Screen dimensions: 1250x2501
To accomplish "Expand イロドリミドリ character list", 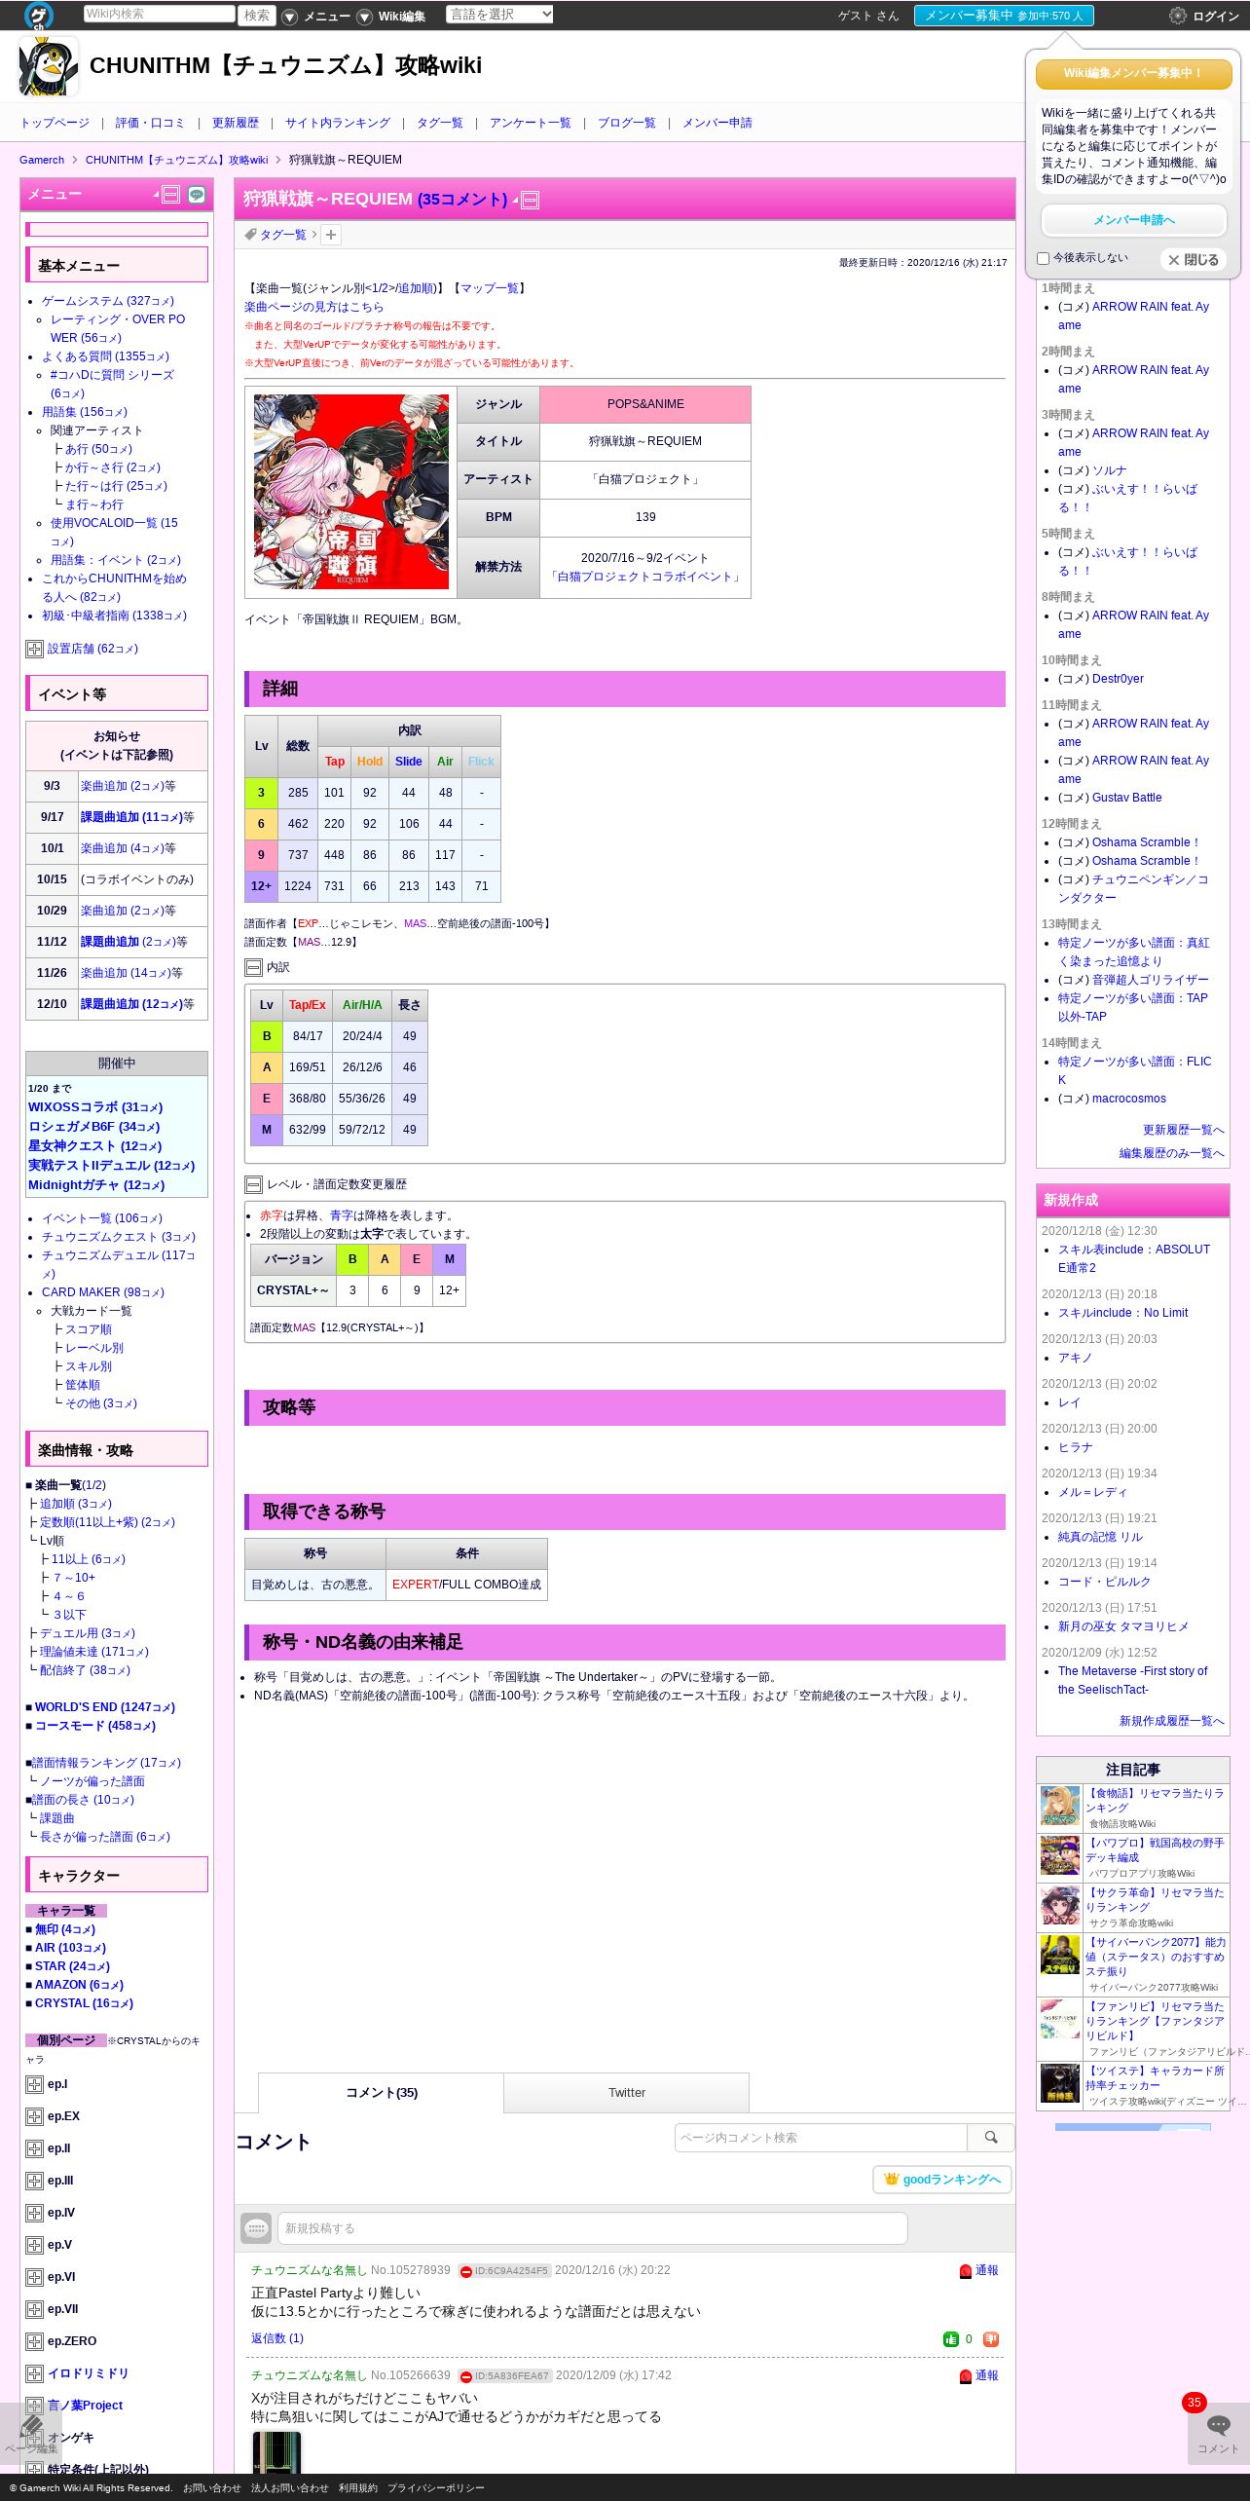I will pos(34,2373).
